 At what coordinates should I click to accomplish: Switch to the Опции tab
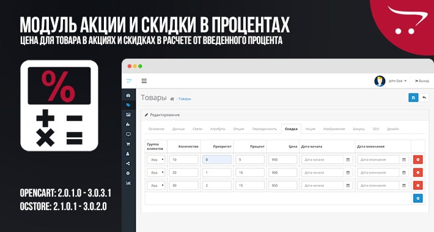238,129
